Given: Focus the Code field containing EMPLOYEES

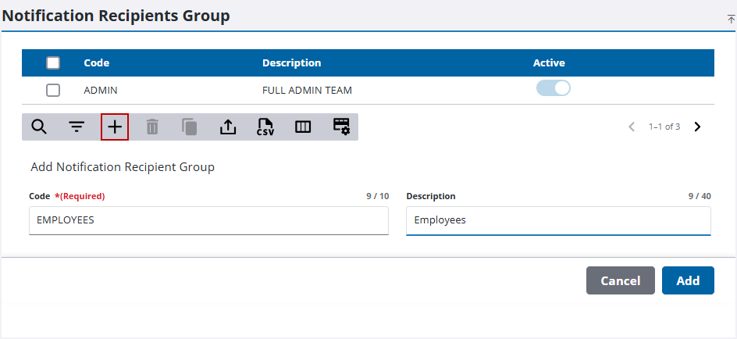Looking at the screenshot, I should click(x=208, y=220).
